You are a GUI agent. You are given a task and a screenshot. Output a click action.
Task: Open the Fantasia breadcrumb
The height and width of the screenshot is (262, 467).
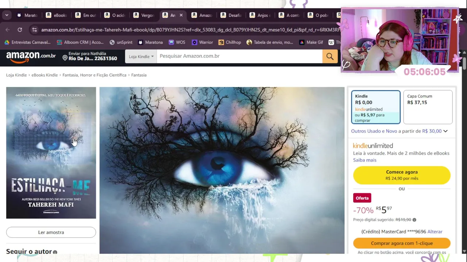[139, 75]
